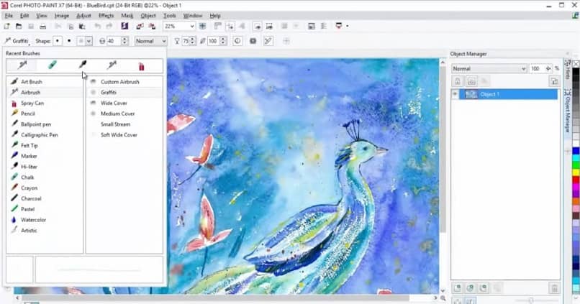This screenshot has height=304, width=580.
Task: Click the Export icon in toolbar
Action: [x=152, y=26]
